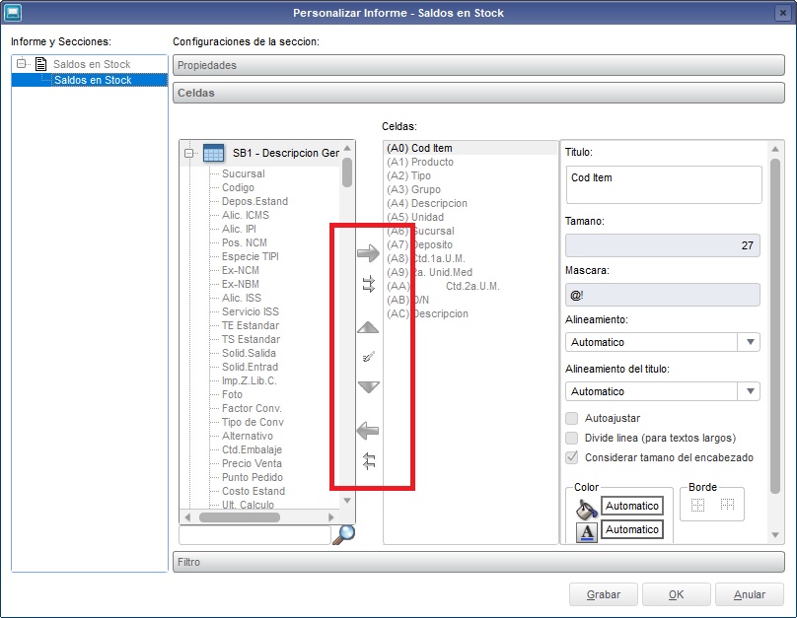Select Servicio ISS field
This screenshot has height=618, width=797.
[x=251, y=311]
